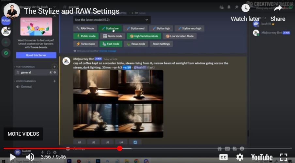Mute the video using the speaker icon
Screen dimensions: 295x163
point(30,157)
